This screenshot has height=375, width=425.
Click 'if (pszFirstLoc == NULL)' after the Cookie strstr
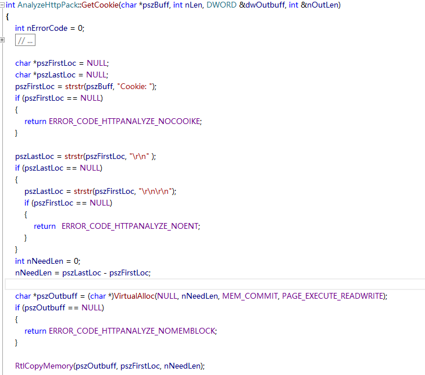[x=59, y=98]
